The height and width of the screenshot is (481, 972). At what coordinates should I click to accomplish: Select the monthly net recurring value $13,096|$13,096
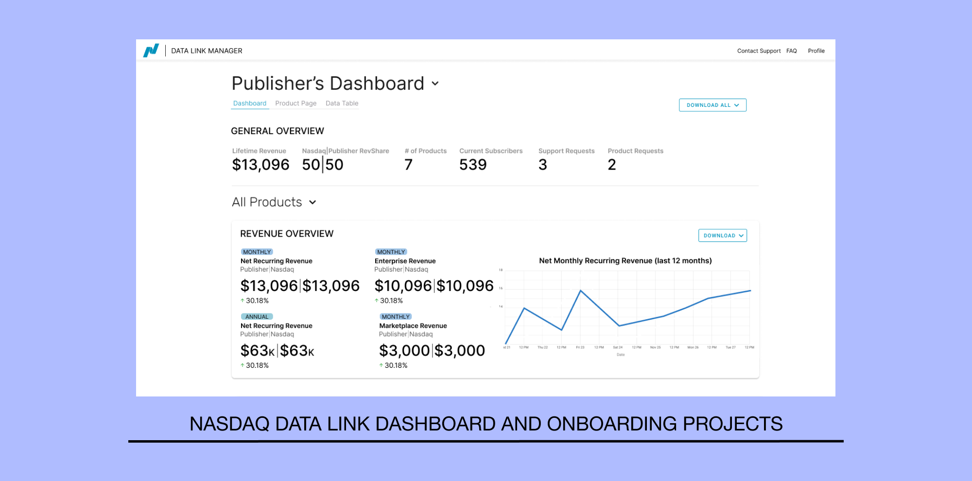click(x=300, y=286)
